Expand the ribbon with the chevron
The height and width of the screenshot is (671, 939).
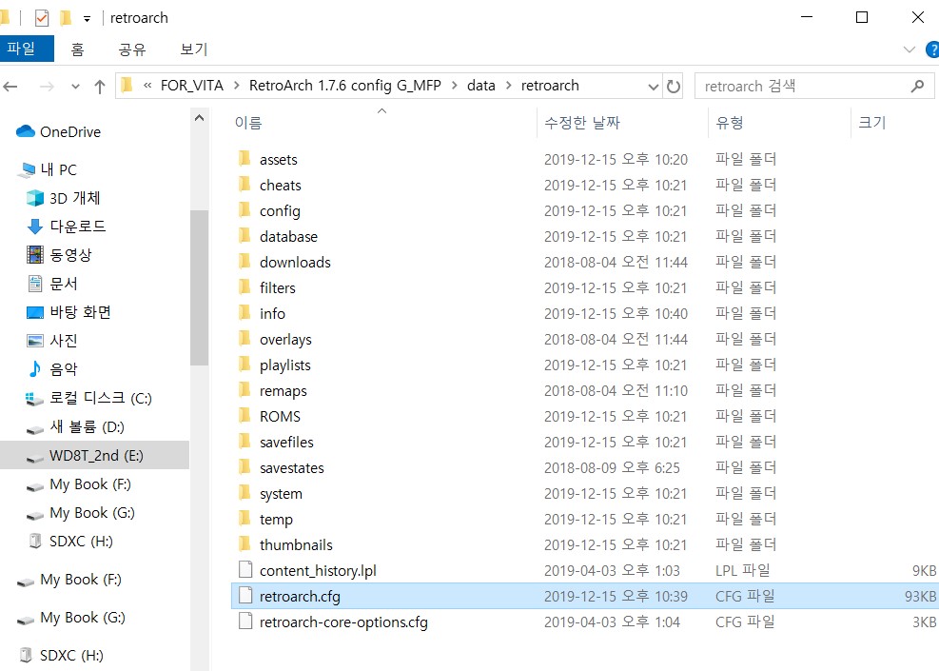[910, 49]
